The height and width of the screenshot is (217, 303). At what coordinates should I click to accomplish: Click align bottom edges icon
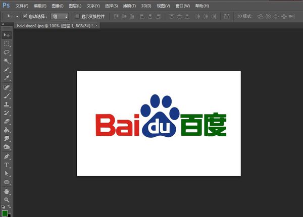point(132,17)
